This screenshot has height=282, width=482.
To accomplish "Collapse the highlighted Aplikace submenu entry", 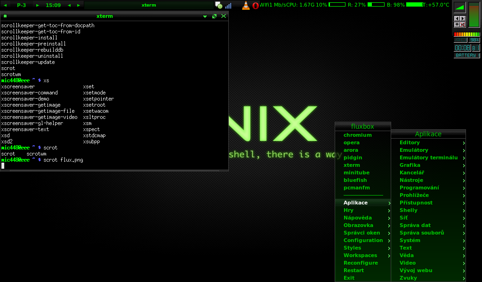I will 363,203.
